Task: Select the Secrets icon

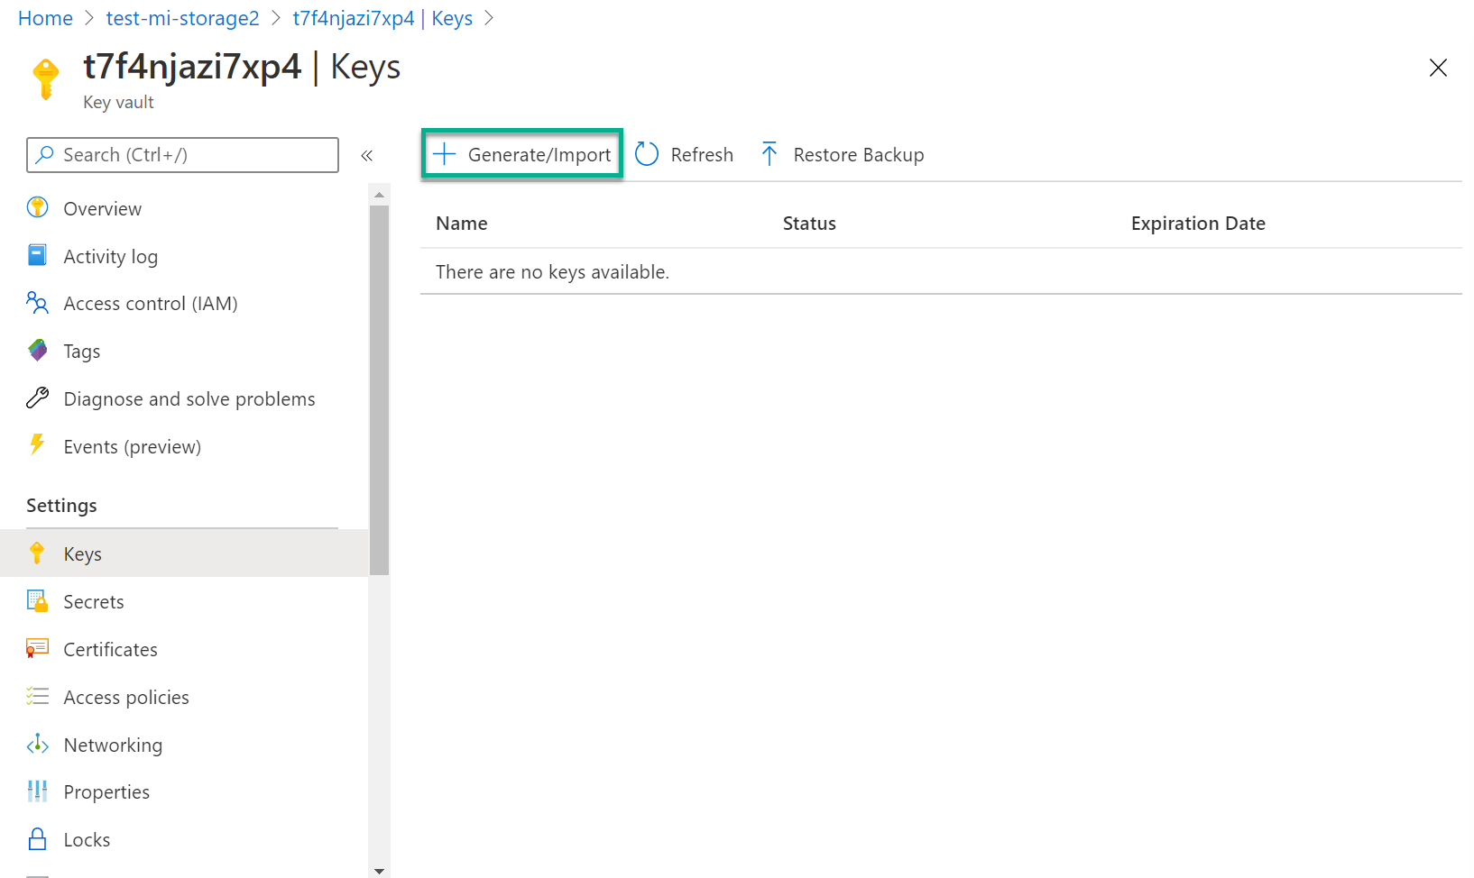Action: pos(37,600)
